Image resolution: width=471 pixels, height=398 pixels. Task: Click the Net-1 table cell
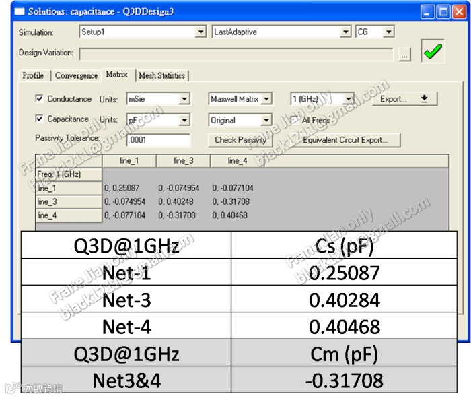[x=126, y=272]
